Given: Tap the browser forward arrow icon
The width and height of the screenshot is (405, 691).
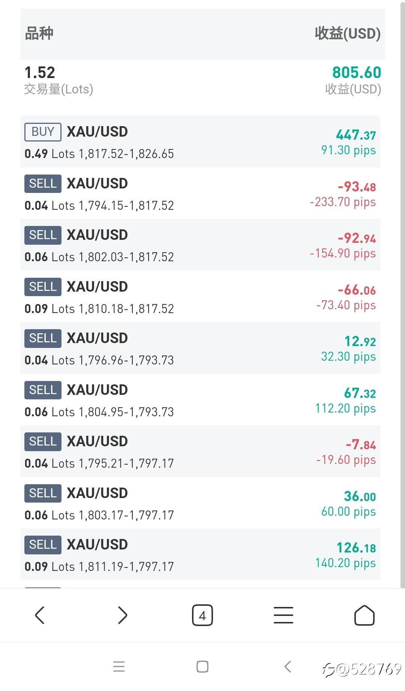Looking at the screenshot, I should click(122, 615).
